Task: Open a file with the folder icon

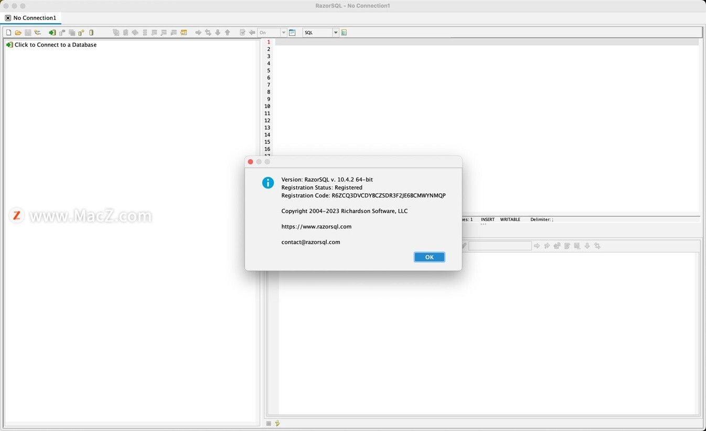Action: click(18, 33)
